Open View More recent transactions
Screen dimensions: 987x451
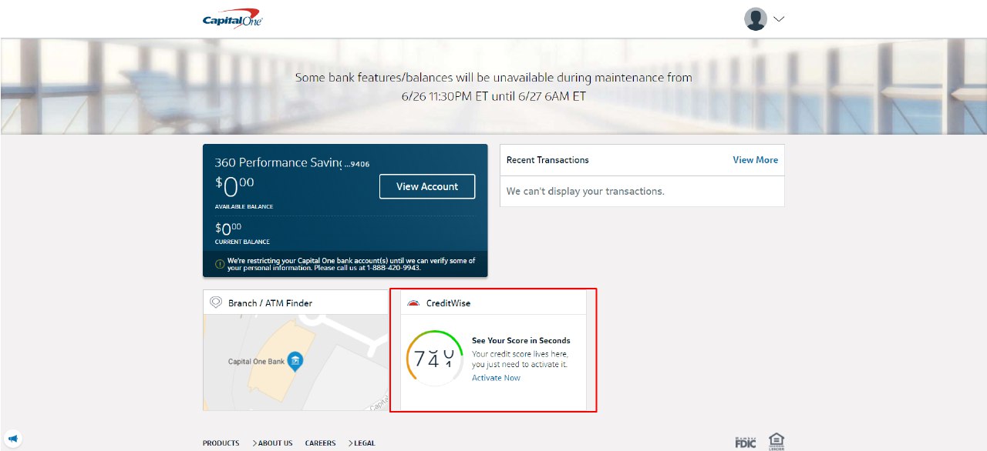(x=755, y=160)
